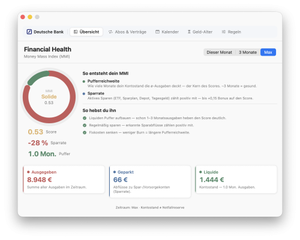The width and height of the screenshot is (300, 240).
Task: Select the Max time range
Action: [x=268, y=52]
